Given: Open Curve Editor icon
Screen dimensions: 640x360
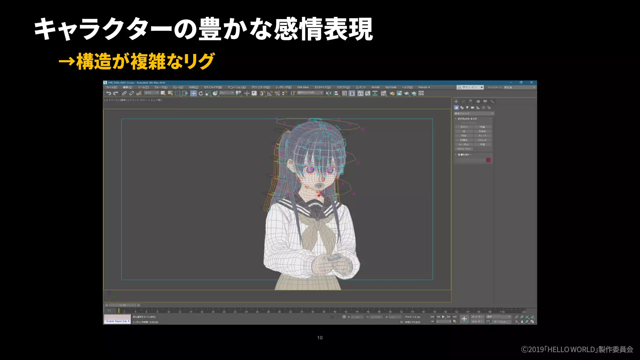Looking at the screenshot, I should click(367, 93).
